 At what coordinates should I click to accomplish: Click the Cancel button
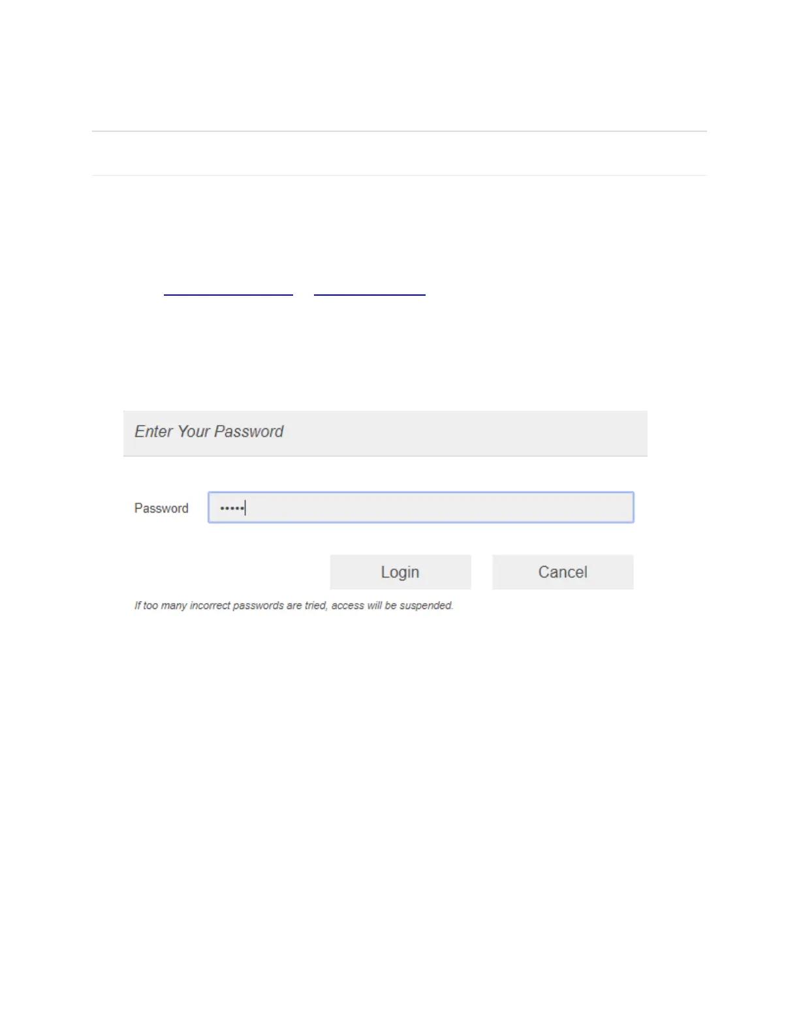[x=563, y=572]
